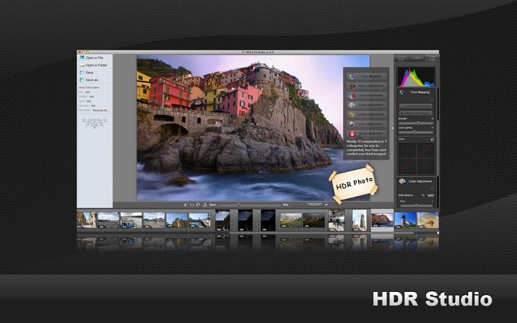Screen dimensions: 517x323
Task: Click the filmstrip horizontal scrollbar
Action: click(321, 233)
